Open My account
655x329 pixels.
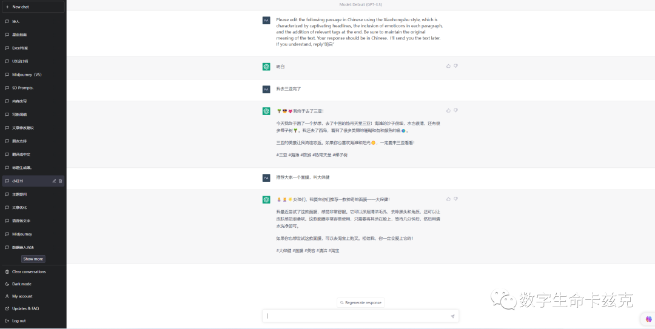33,296
